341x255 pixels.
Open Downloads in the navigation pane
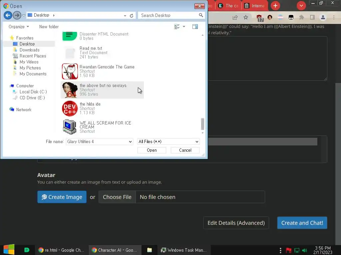click(x=30, y=50)
